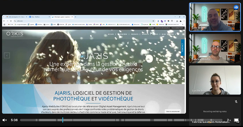
Task: Reload the page
Action: (x=11, y=21)
